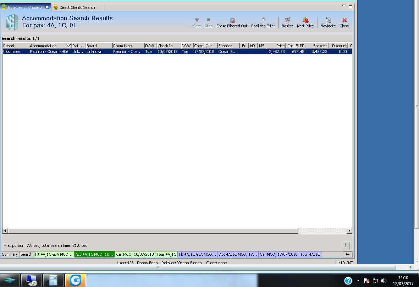Click the Er column header
Screen dimensions: 419x287
pos(244,46)
